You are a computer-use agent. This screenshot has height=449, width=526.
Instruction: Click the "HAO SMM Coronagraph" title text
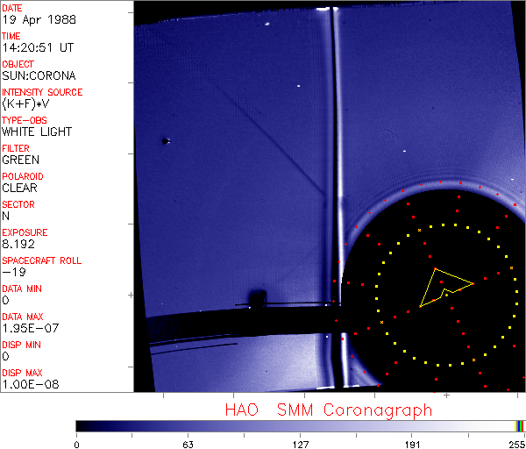click(328, 410)
